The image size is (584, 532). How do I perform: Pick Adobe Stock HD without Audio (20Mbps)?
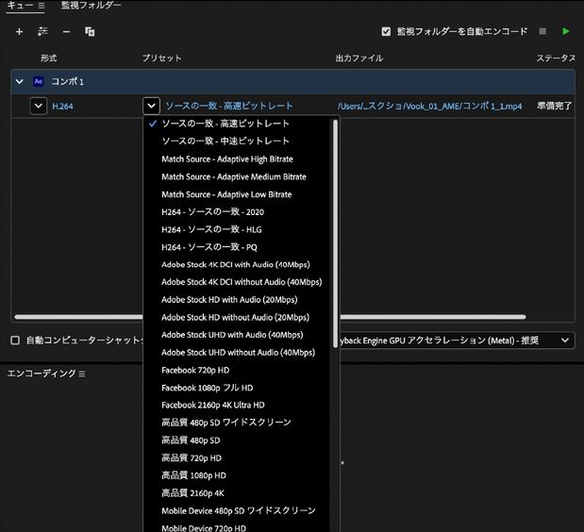click(238, 318)
